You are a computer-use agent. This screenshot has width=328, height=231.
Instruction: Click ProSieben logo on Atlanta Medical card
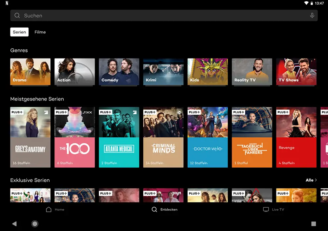pos(135,113)
